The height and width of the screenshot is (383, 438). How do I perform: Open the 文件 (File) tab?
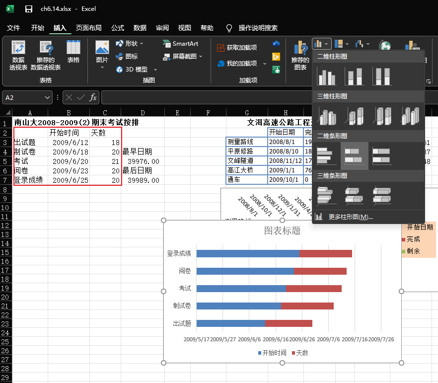tap(13, 28)
